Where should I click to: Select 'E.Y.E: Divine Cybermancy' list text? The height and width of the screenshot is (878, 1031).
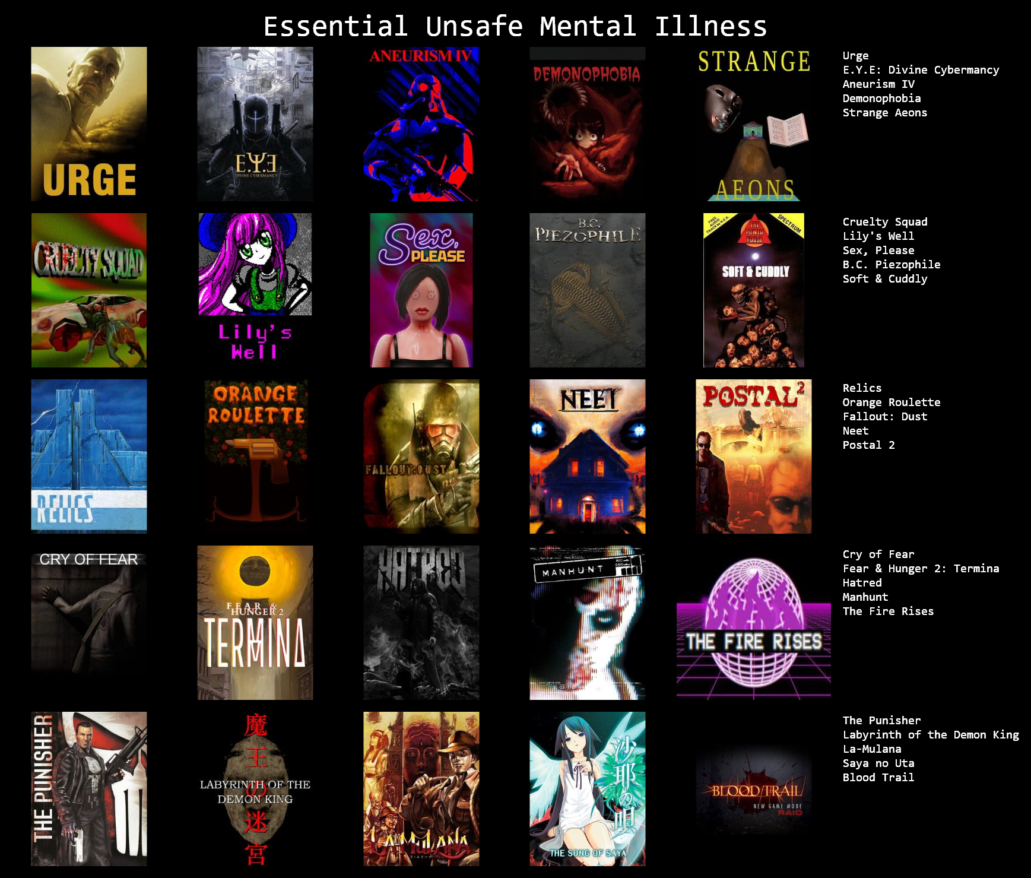pos(921,70)
